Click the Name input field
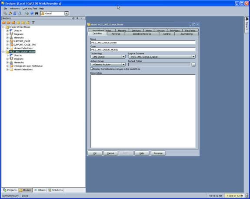 [x=143, y=43]
